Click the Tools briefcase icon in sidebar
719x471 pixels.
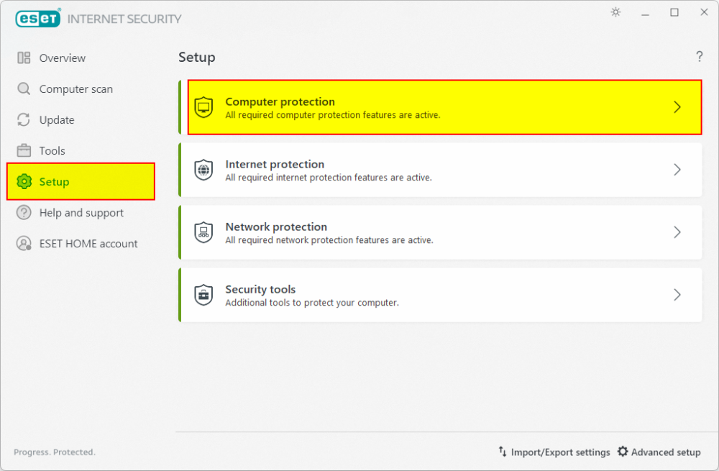24,151
